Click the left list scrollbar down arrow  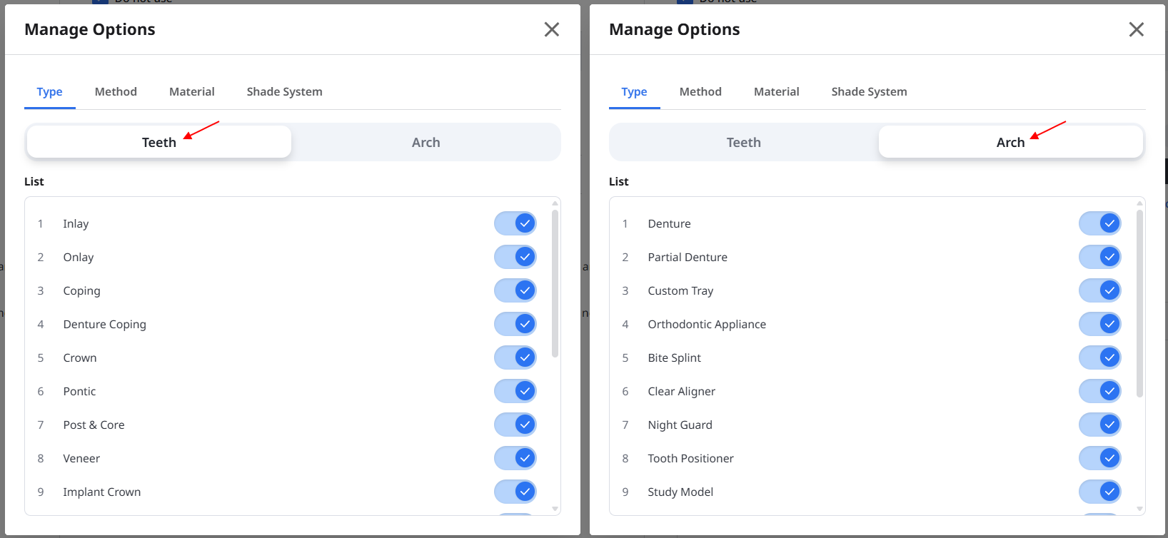point(555,509)
